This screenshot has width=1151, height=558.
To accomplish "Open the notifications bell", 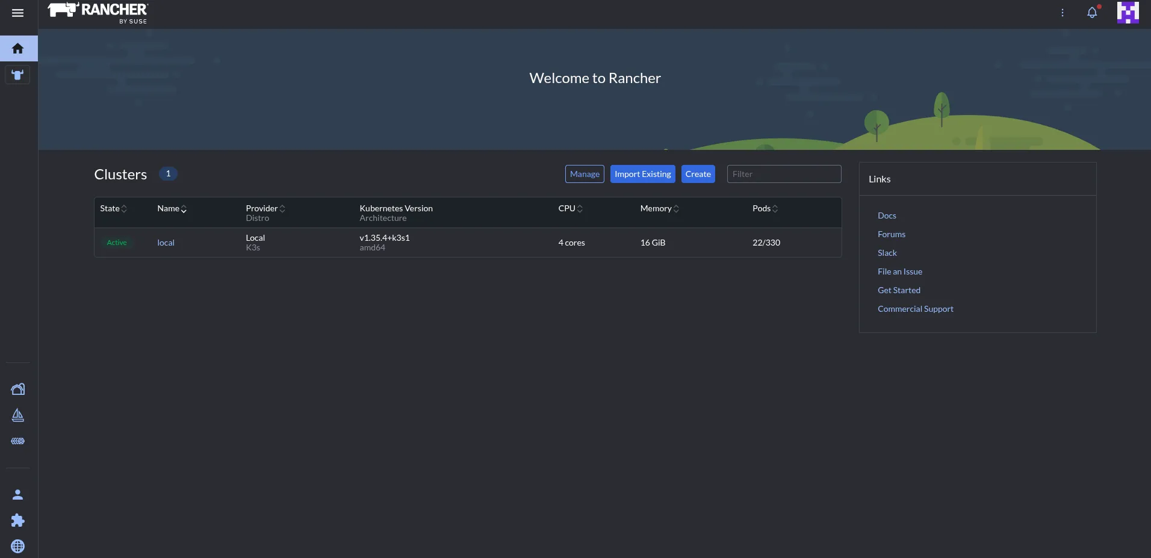I will [1092, 12].
